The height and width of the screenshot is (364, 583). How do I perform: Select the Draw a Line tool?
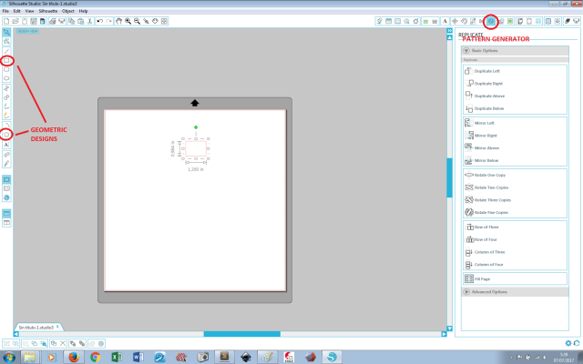point(6,51)
